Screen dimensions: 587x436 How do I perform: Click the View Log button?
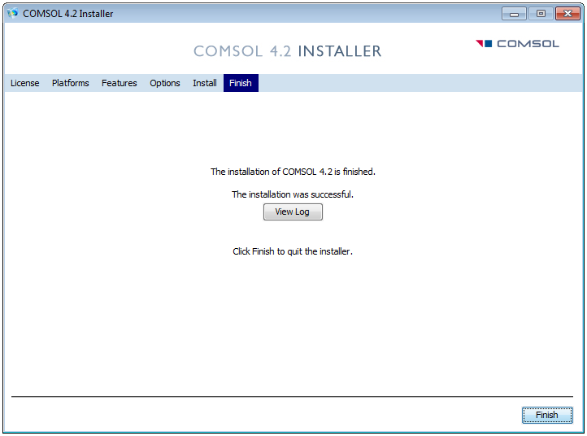click(x=293, y=211)
